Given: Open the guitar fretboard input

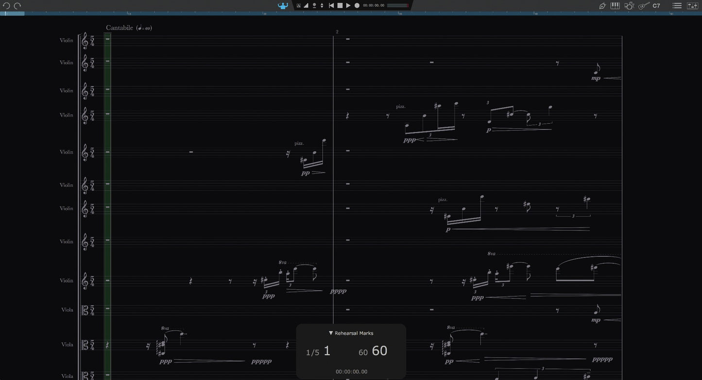Looking at the screenshot, I should pos(643,6).
